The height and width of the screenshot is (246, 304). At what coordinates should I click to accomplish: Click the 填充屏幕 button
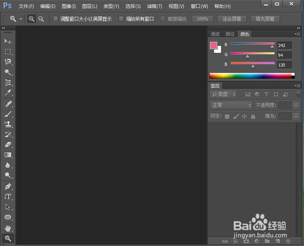click(x=265, y=19)
